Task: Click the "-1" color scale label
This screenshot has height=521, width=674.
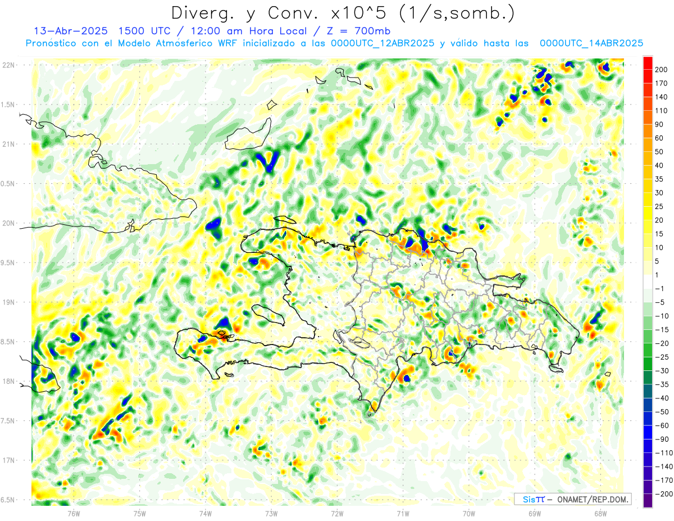Action: tap(659, 288)
